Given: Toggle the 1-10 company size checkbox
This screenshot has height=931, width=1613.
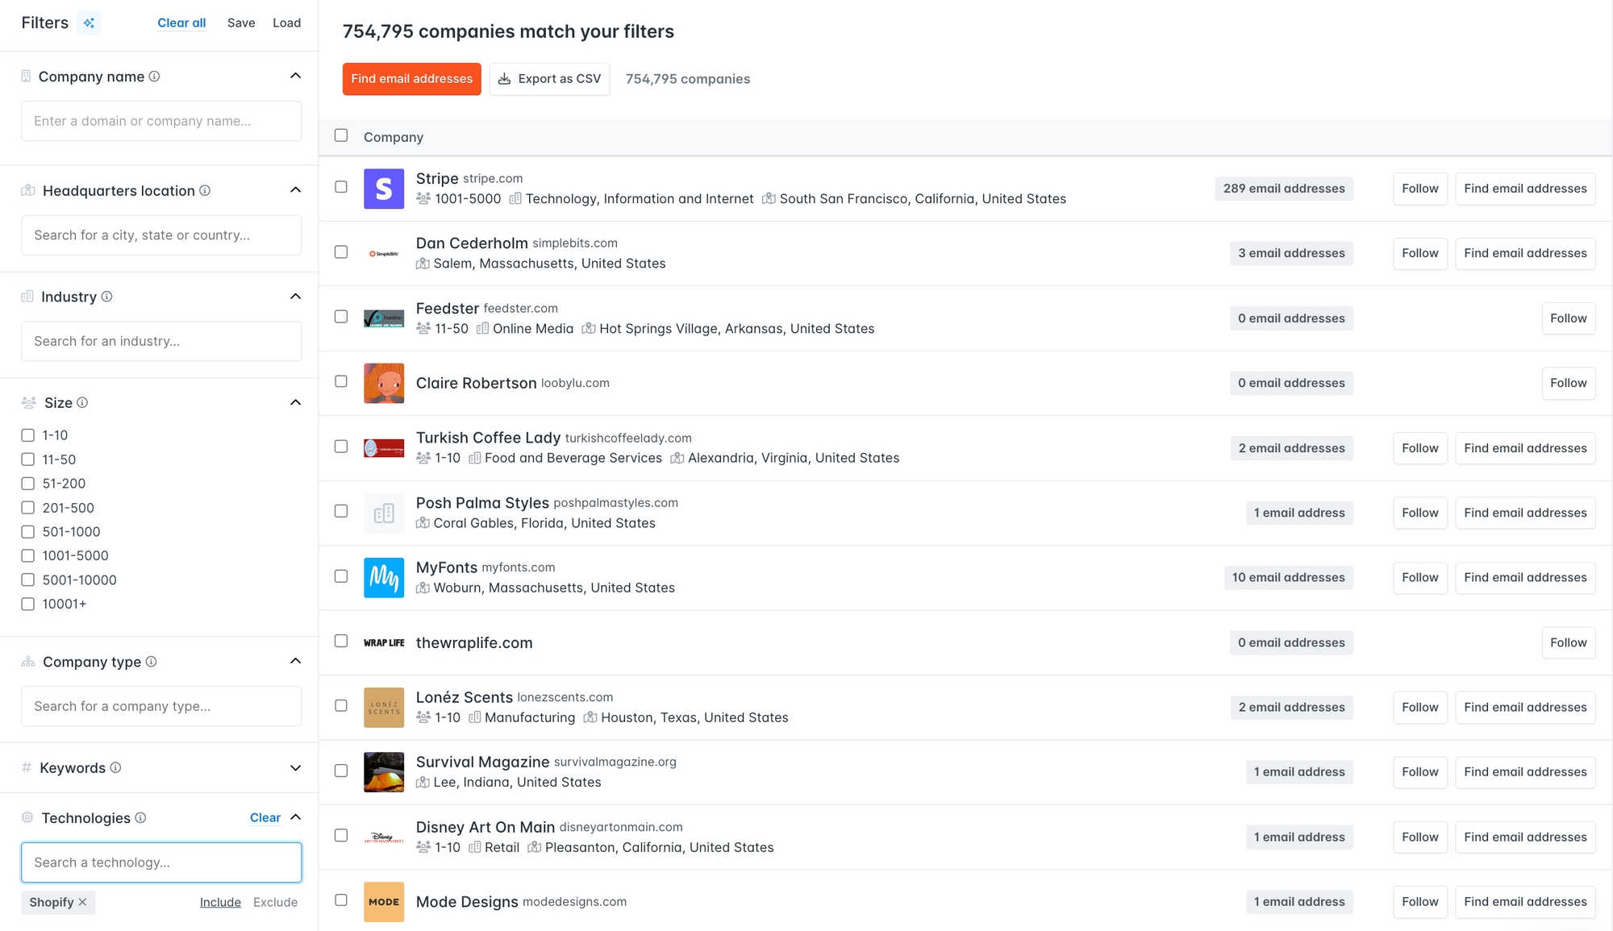Looking at the screenshot, I should 27,434.
